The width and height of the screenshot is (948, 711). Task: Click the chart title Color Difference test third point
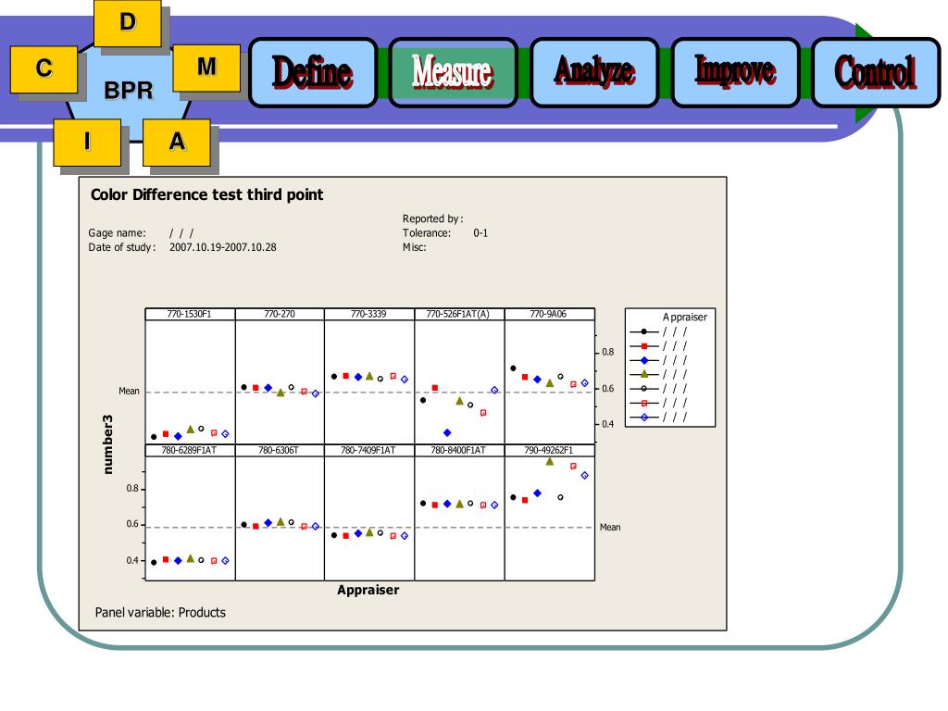click(x=206, y=194)
